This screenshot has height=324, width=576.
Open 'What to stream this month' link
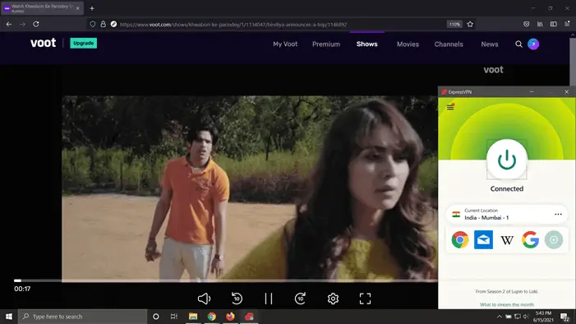click(x=507, y=304)
